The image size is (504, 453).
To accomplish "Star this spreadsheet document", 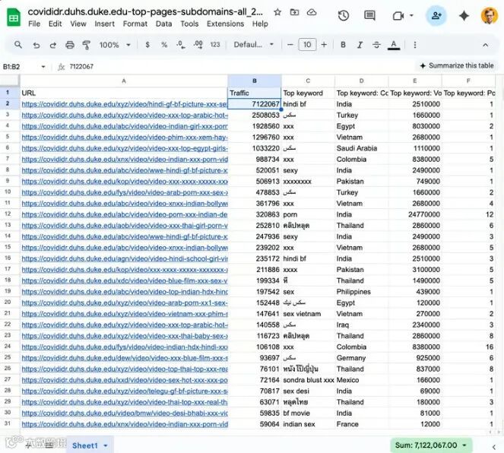I will click(x=277, y=12).
